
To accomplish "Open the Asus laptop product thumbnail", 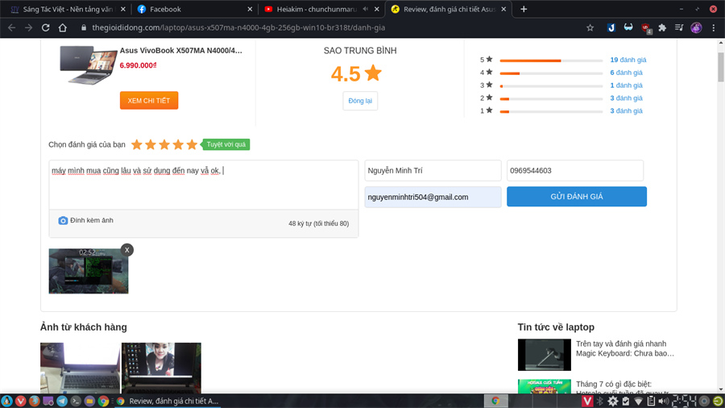I will click(88, 65).
